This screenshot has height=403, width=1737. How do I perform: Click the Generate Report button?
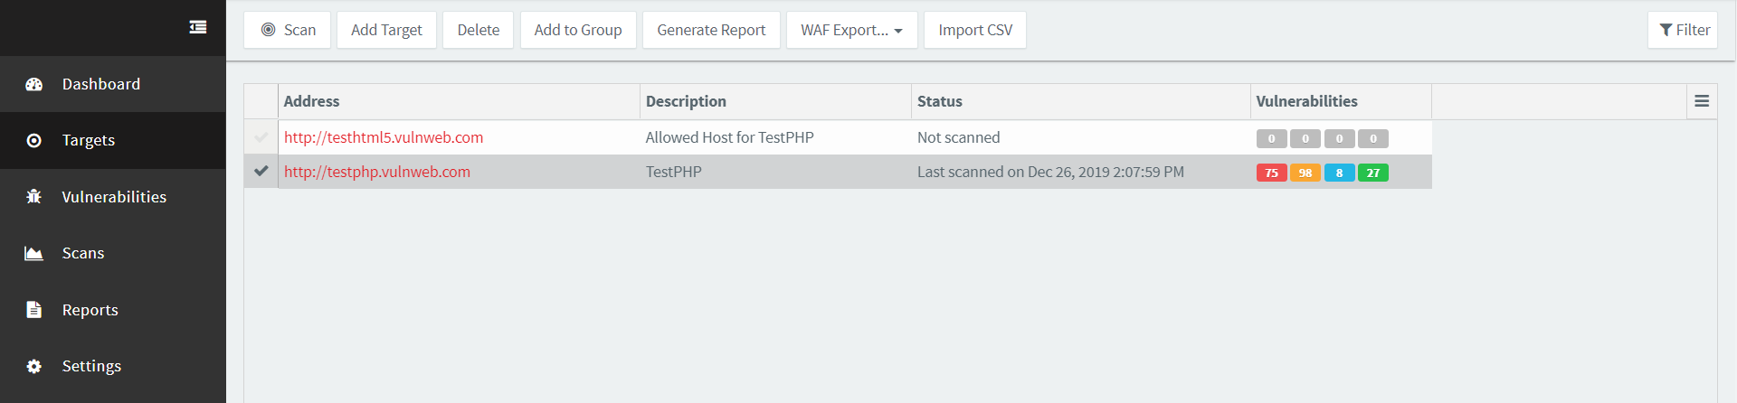pos(711,30)
